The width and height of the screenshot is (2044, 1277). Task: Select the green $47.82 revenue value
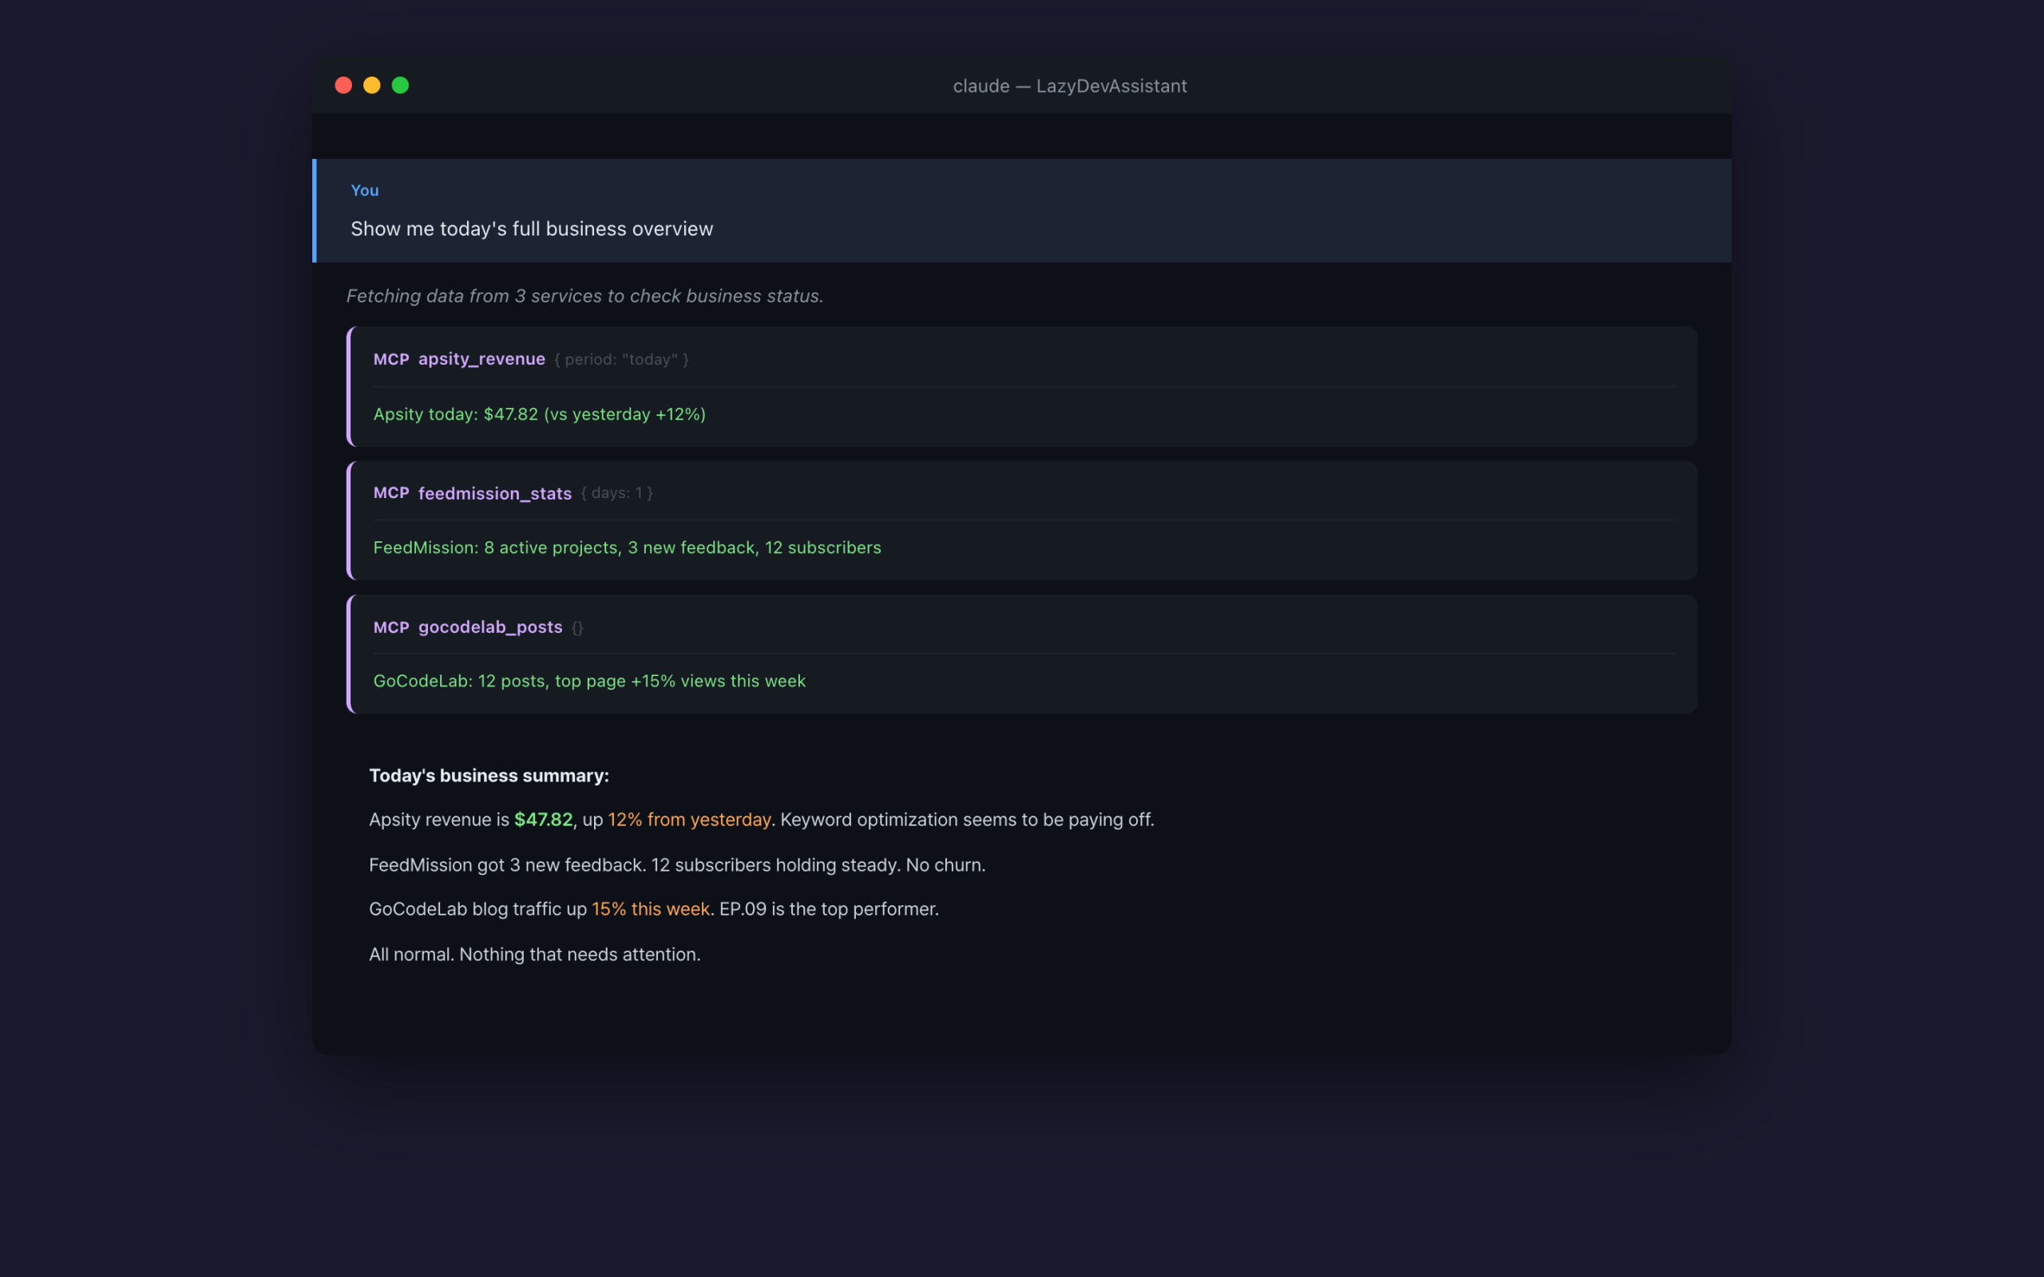coord(543,819)
